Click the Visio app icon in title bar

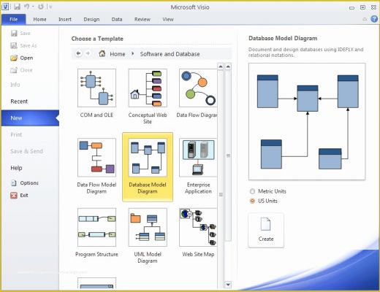click(5, 7)
